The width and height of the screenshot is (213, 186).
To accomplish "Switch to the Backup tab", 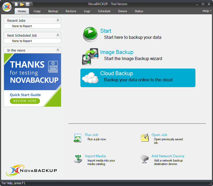I will point(53,11).
